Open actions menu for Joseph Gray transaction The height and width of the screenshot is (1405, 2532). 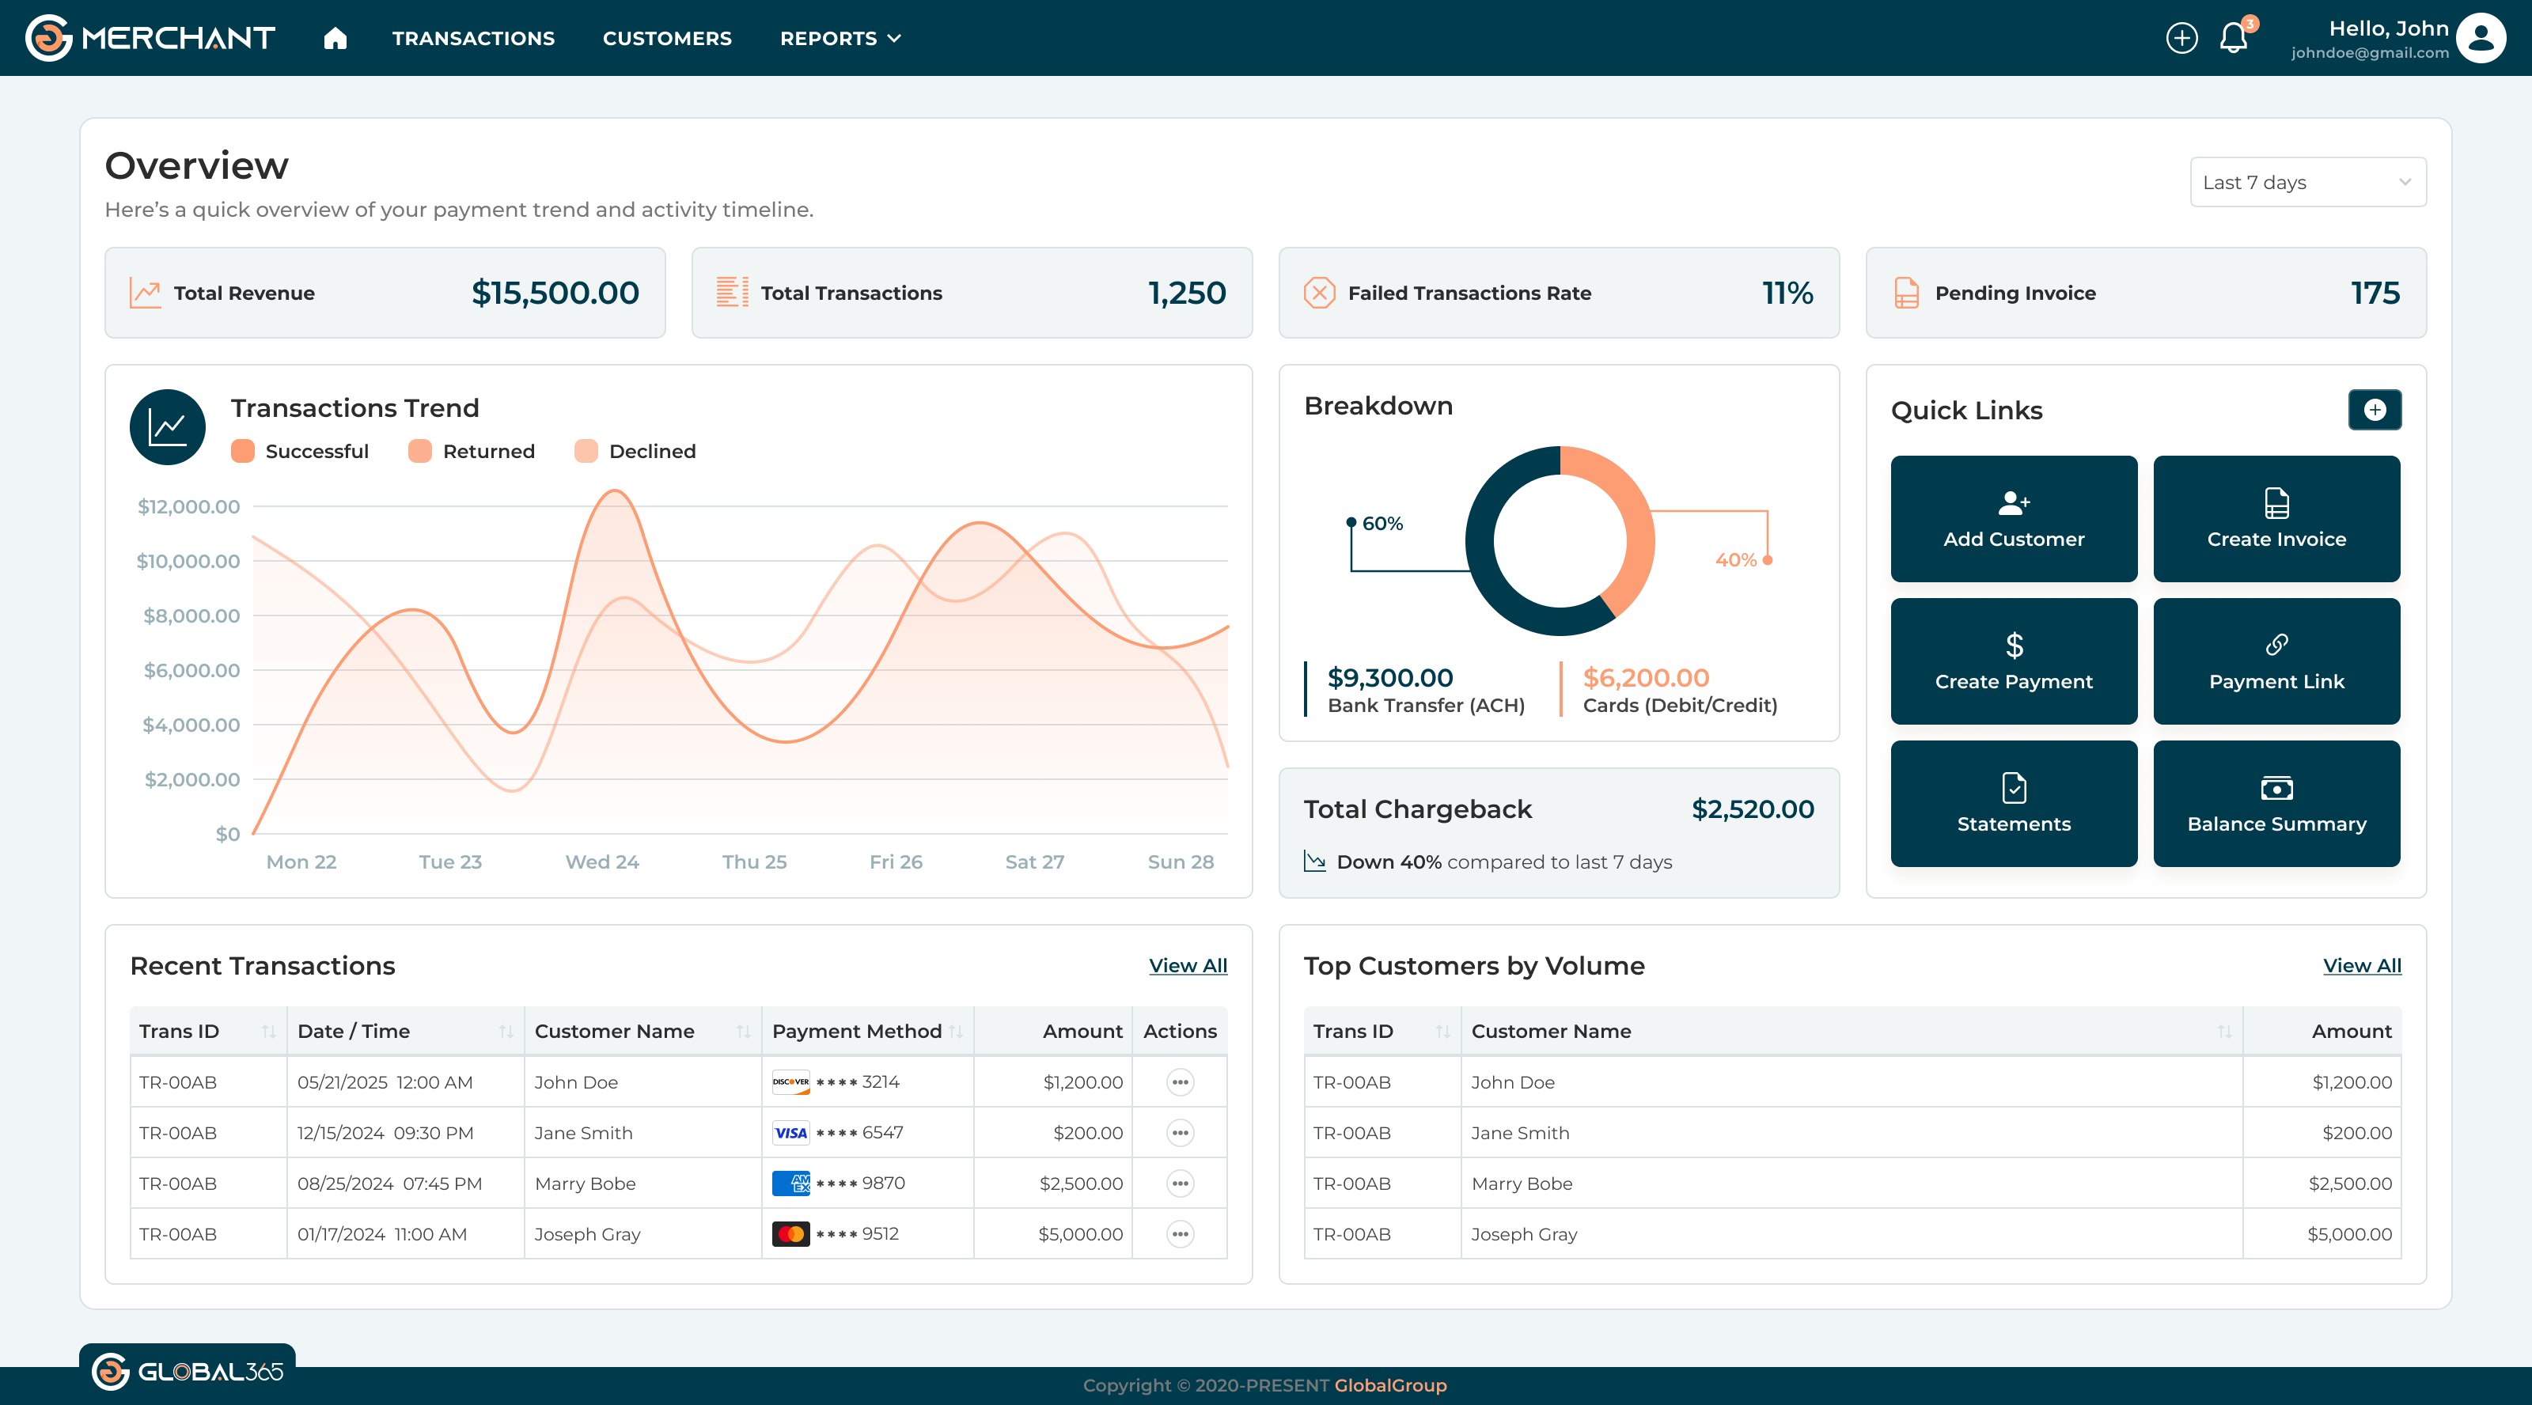1180,1234
